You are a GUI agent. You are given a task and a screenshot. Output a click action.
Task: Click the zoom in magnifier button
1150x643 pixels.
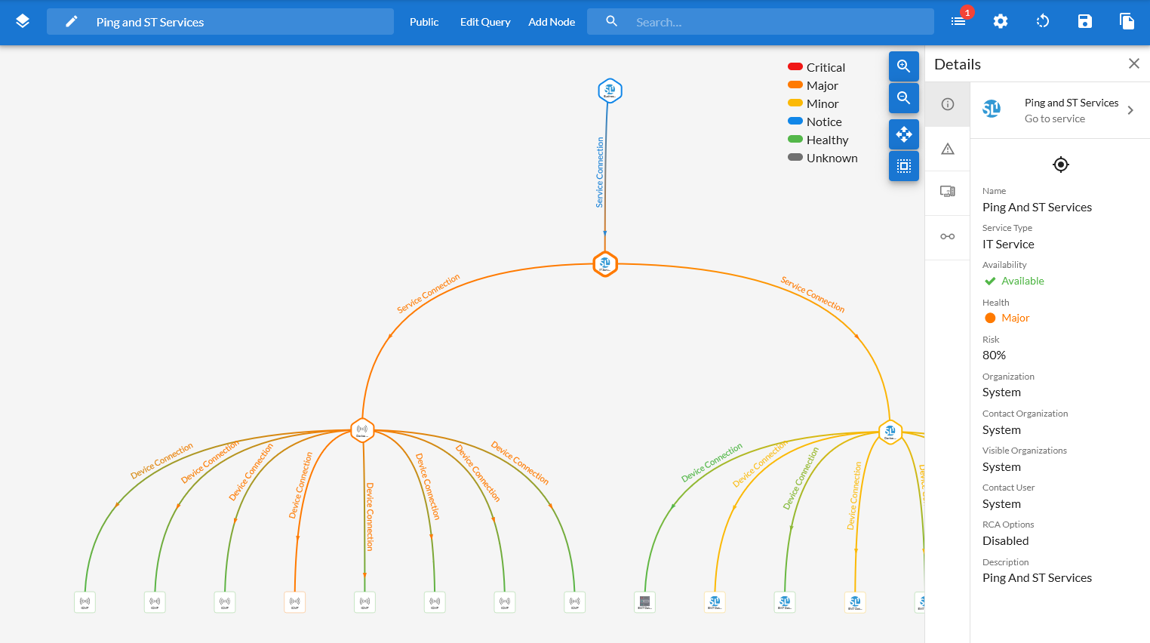903,66
